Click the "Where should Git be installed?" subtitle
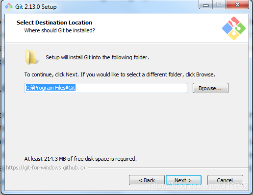Viewport: 253px width, 195px height. (59, 30)
